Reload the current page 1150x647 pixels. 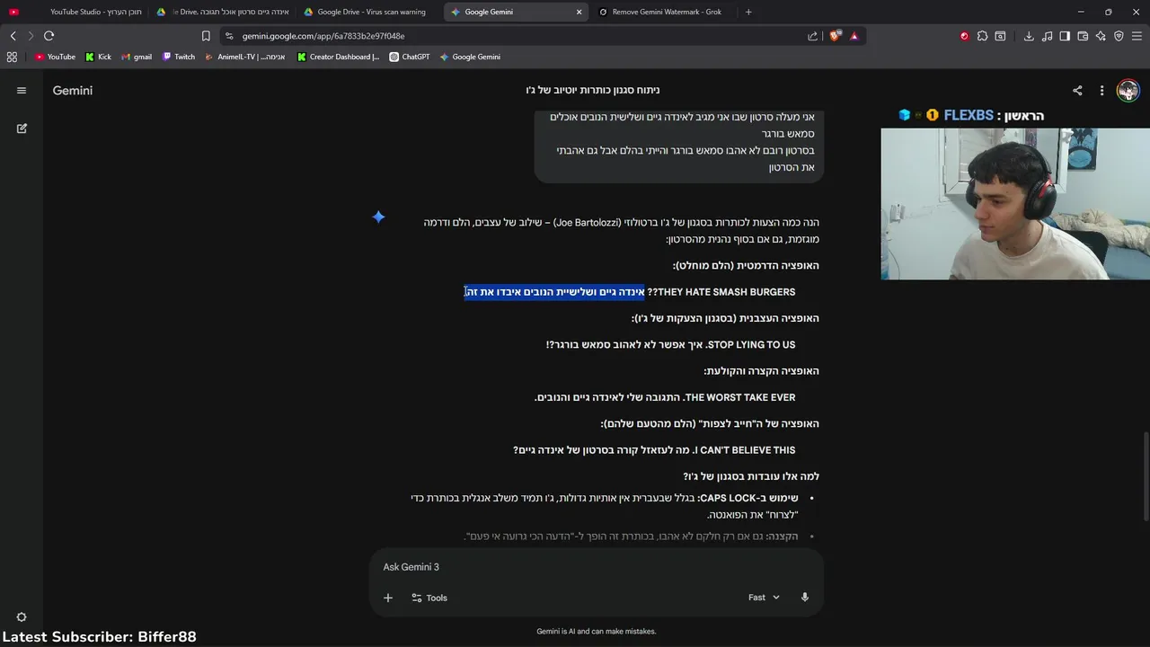pos(49,36)
